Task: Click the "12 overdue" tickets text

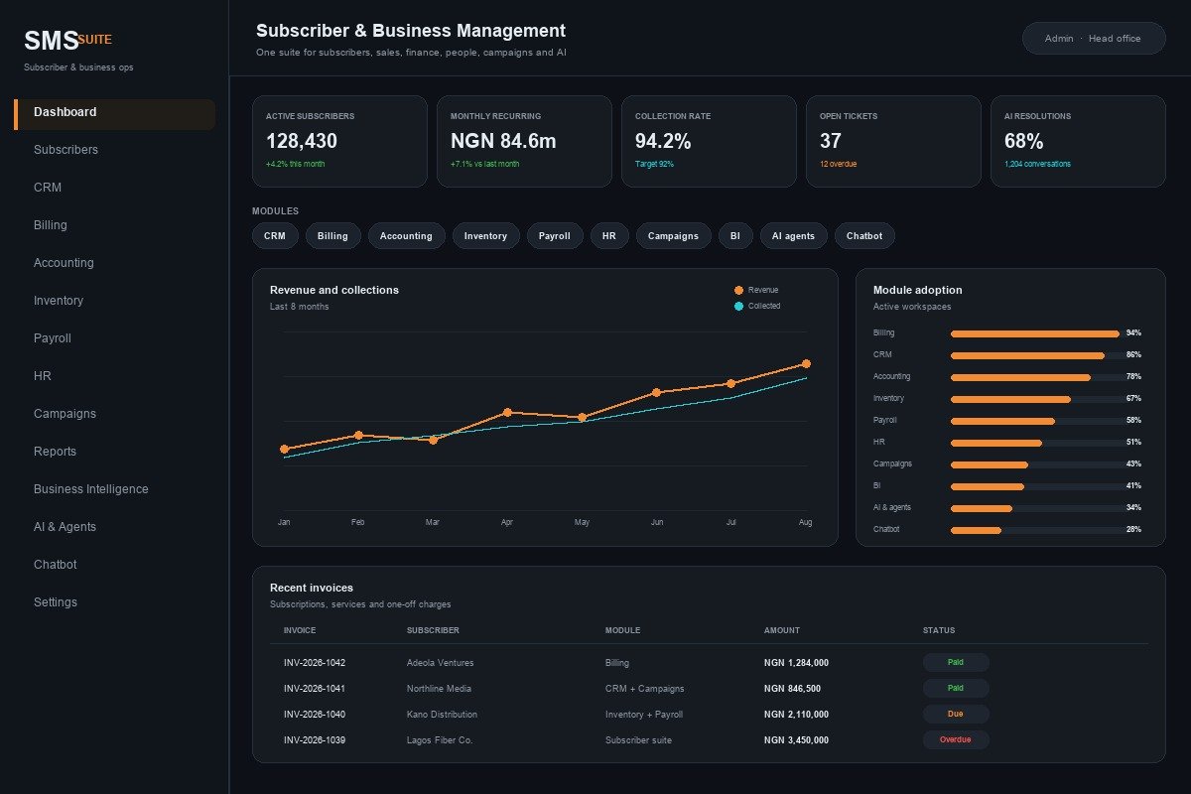Action: (839, 164)
